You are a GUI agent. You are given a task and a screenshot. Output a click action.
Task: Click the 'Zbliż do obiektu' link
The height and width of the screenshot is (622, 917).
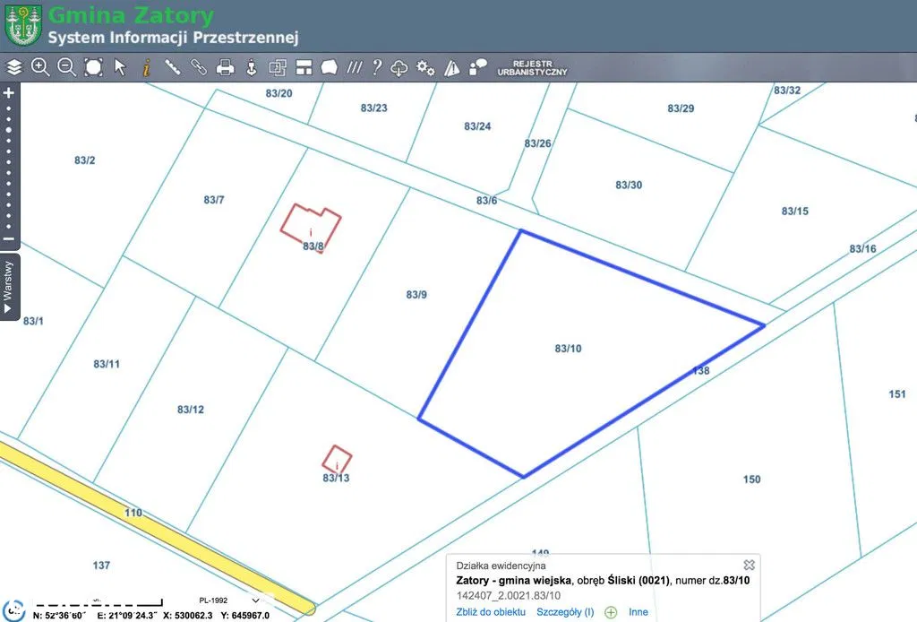(490, 612)
